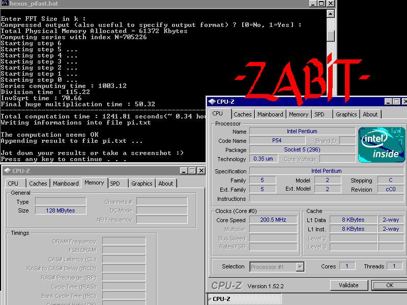This screenshot has height=305, width=407.
Task: Click the Name field showing Intel Pentium
Action: click(x=302, y=131)
